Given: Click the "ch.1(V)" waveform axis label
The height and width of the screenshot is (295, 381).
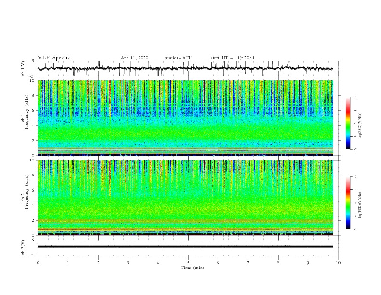Looking at the screenshot, I should coord(23,68).
